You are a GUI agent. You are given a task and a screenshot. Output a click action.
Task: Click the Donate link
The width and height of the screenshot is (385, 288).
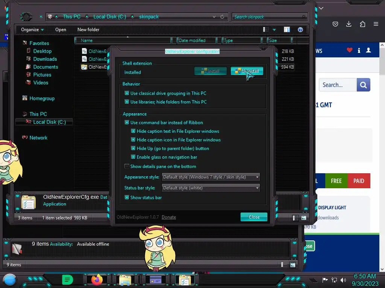coord(169,217)
